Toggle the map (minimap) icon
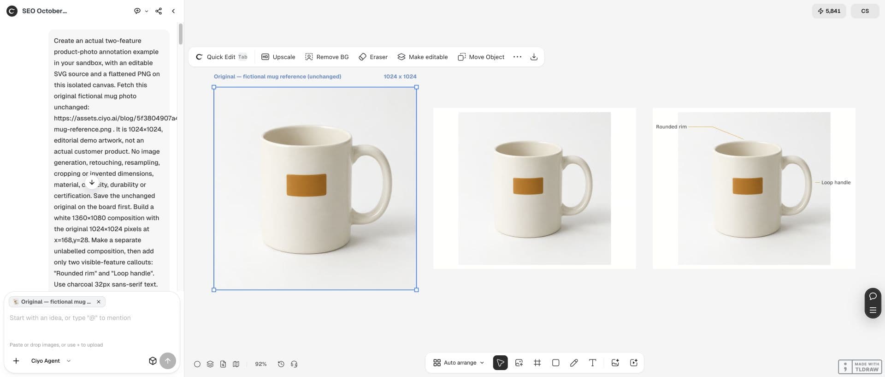885x377 pixels. [236, 364]
